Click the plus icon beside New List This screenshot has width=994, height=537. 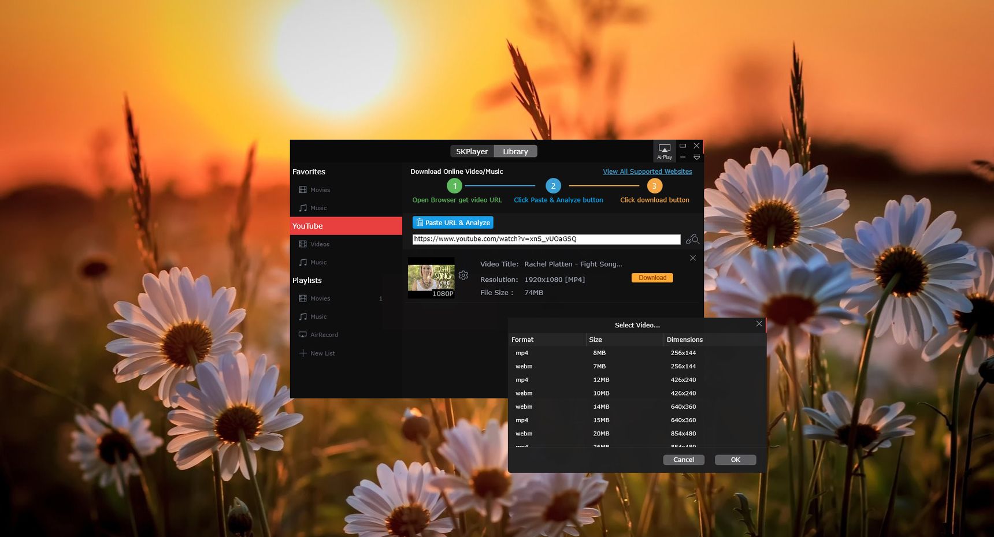pyautogui.click(x=303, y=353)
